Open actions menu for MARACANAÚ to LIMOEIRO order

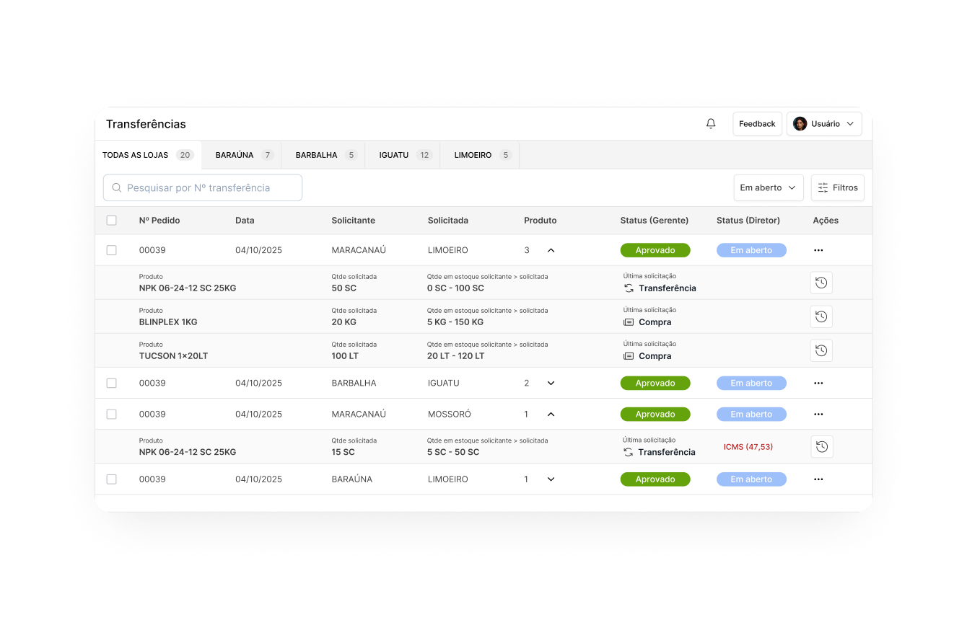818,250
